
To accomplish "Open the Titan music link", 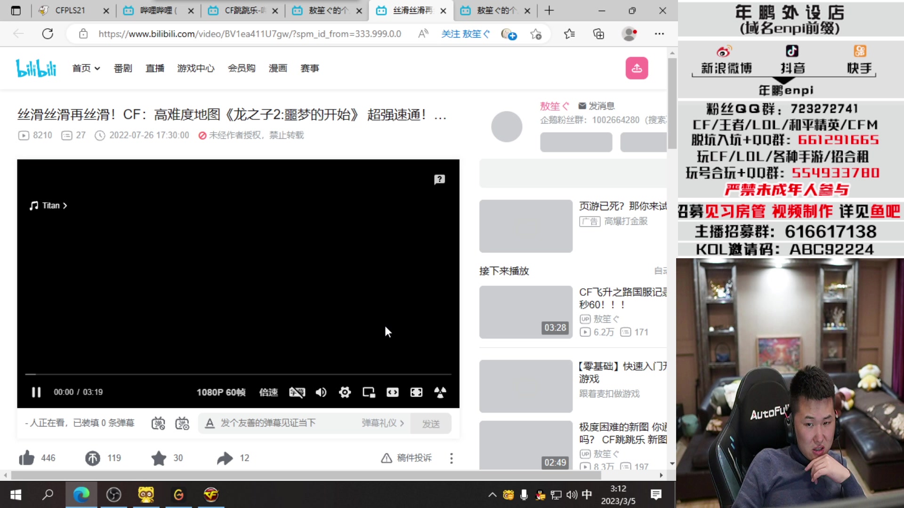I will (48, 206).
